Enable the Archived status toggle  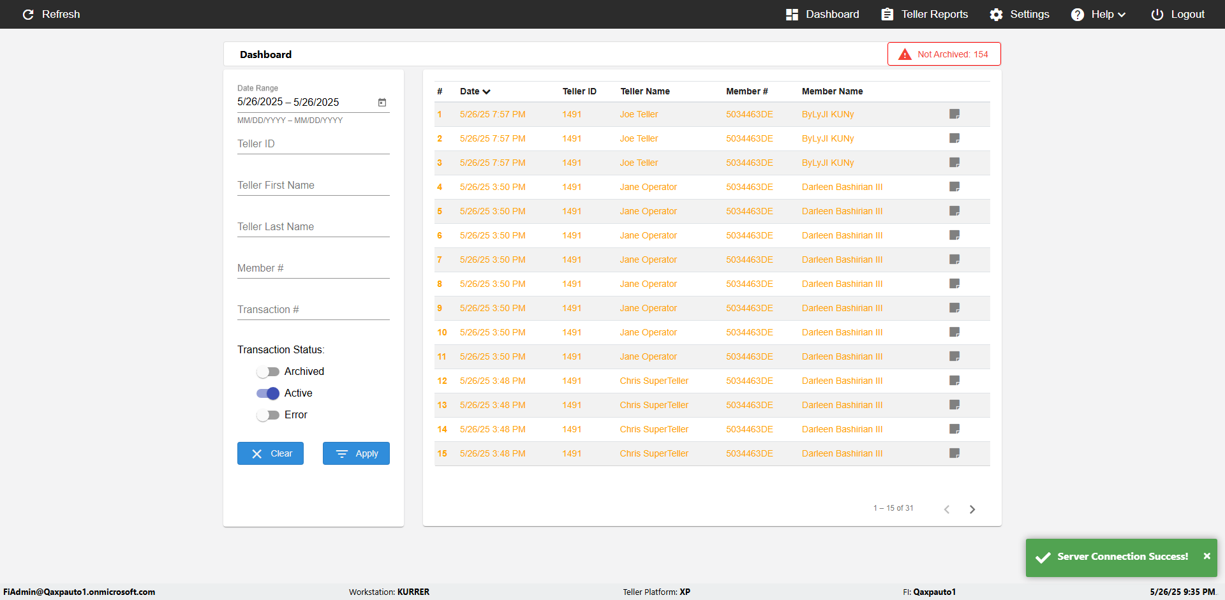pyautogui.click(x=268, y=372)
